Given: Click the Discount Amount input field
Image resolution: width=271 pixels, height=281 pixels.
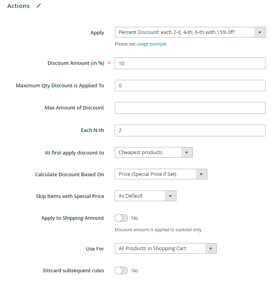Looking at the screenshot, I should tap(190, 63).
